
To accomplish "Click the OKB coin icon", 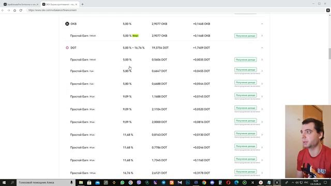I will [67, 24].
